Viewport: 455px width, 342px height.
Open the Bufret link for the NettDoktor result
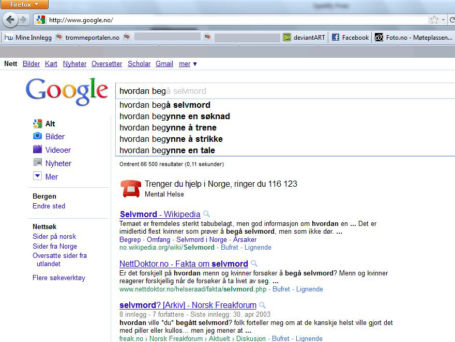[281, 289]
